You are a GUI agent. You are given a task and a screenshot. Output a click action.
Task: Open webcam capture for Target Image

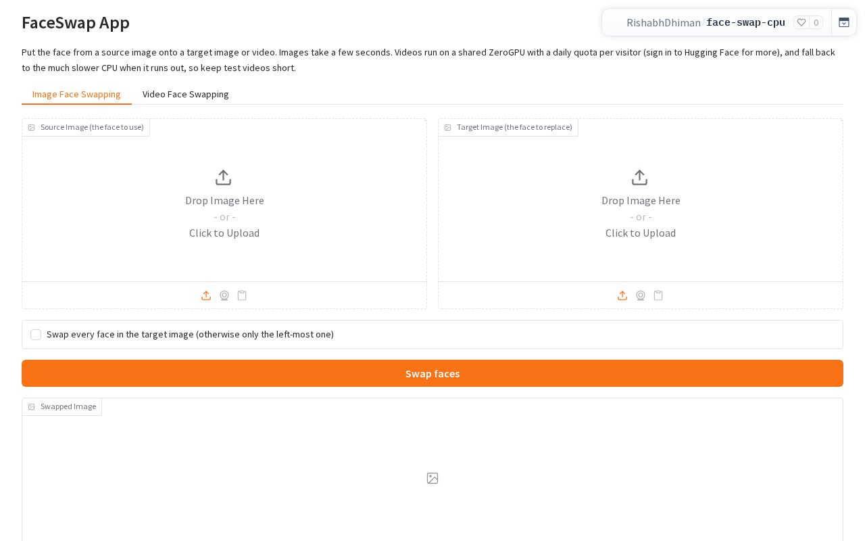(x=641, y=296)
